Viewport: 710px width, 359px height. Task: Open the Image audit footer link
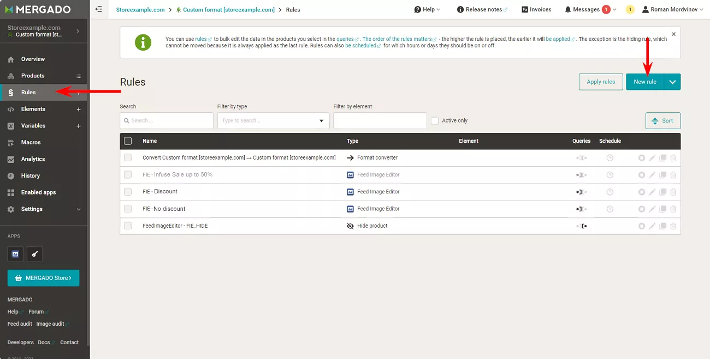coord(50,324)
